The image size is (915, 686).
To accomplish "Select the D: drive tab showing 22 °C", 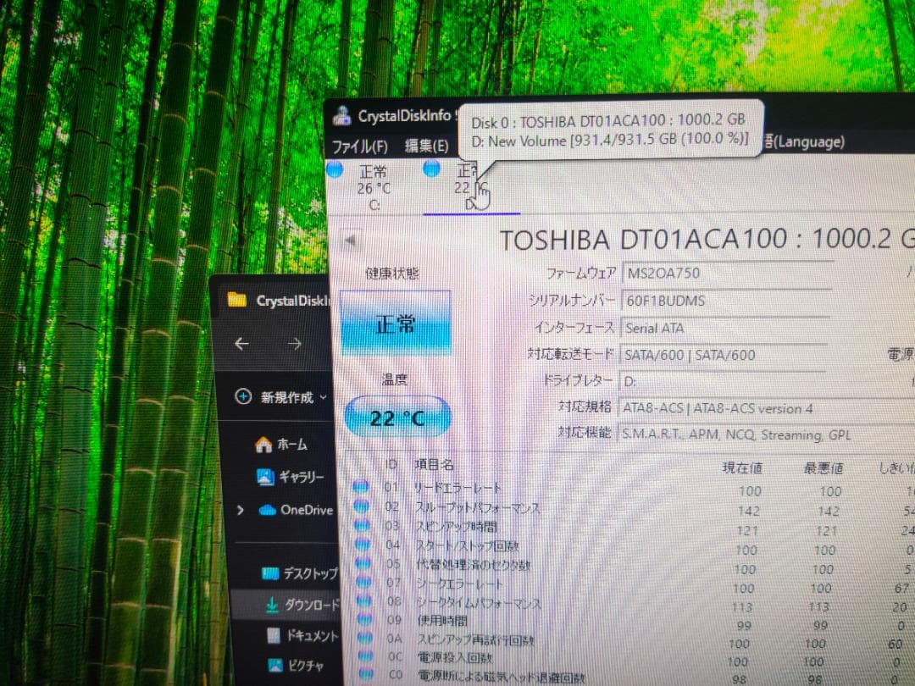I will click(470, 186).
